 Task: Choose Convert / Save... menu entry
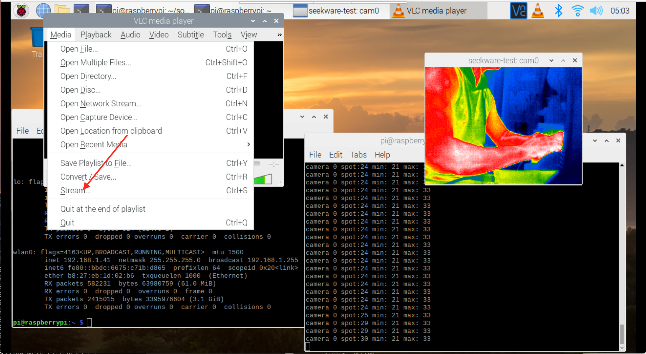(x=150, y=177)
